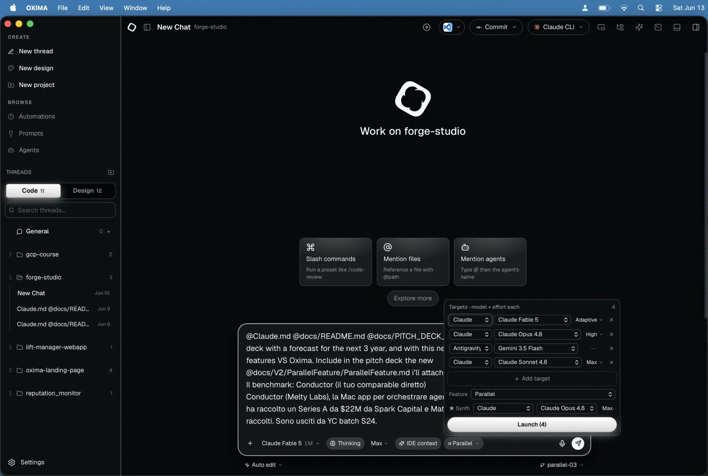
Task: Click the sparkles AI icon in toolbar
Action: (x=639, y=27)
